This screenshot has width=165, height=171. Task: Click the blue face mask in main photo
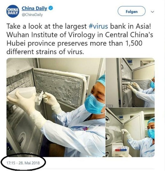point(94,104)
